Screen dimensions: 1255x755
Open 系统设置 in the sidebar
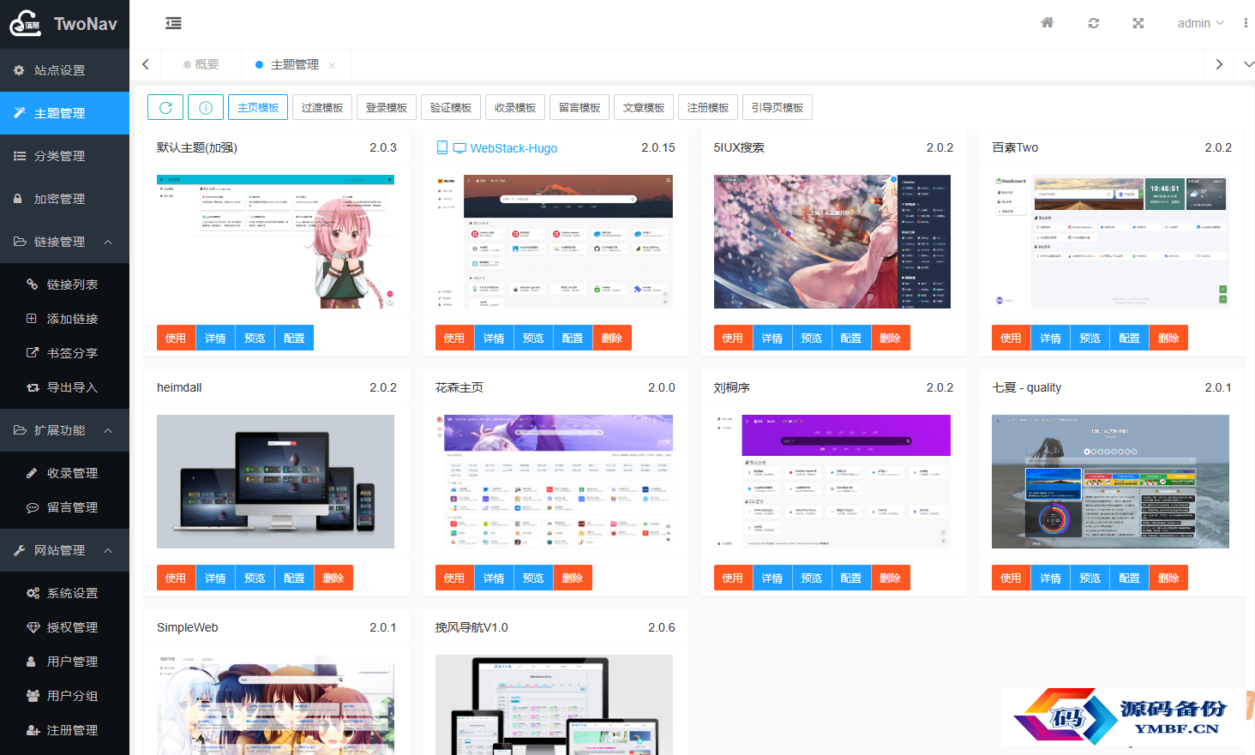click(64, 593)
